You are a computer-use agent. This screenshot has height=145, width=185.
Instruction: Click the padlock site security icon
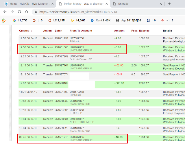coord(36,12)
